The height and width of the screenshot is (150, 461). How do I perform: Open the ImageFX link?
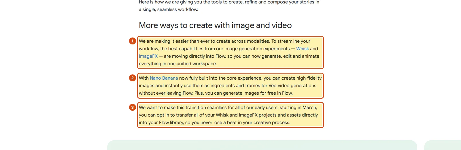148,56
